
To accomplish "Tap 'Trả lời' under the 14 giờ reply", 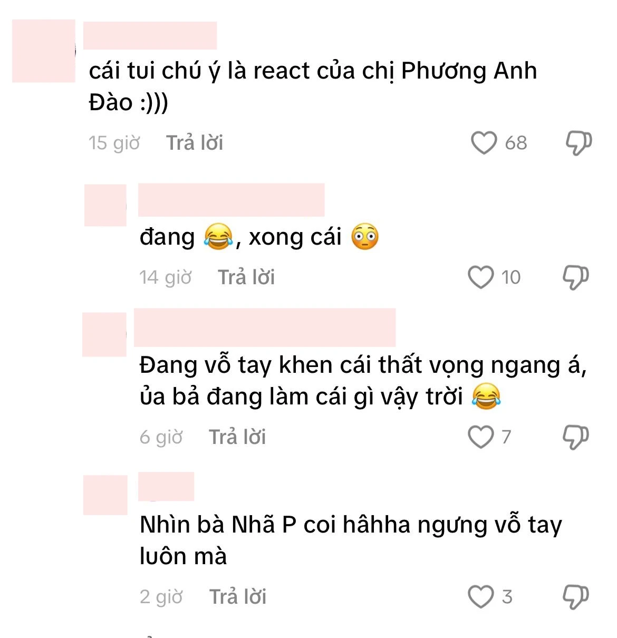I will point(246,277).
